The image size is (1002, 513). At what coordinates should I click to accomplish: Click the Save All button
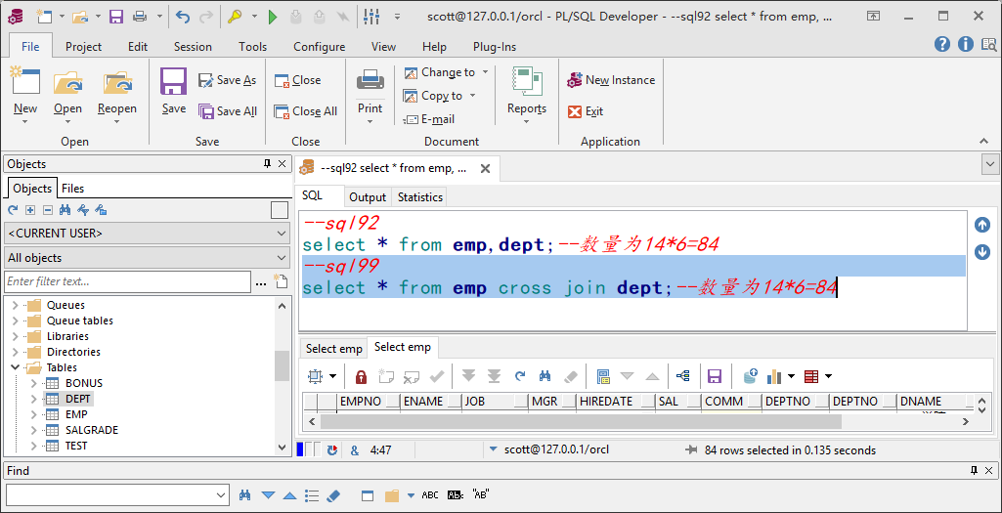[228, 111]
